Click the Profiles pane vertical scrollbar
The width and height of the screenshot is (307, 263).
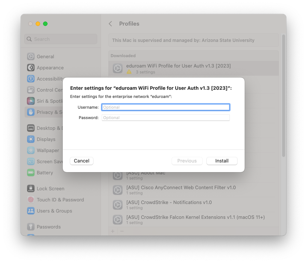(x=284, y=95)
